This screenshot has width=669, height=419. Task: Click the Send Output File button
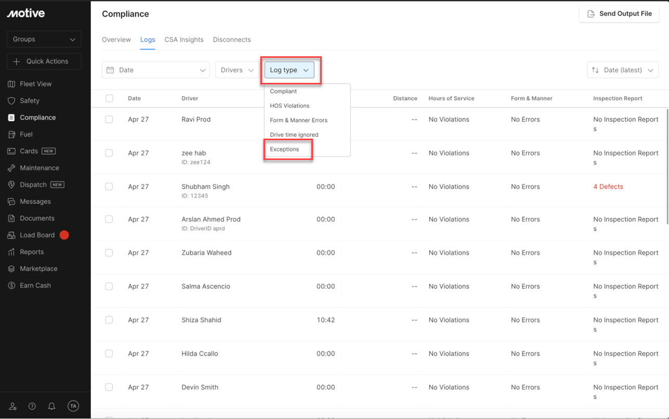pos(619,14)
